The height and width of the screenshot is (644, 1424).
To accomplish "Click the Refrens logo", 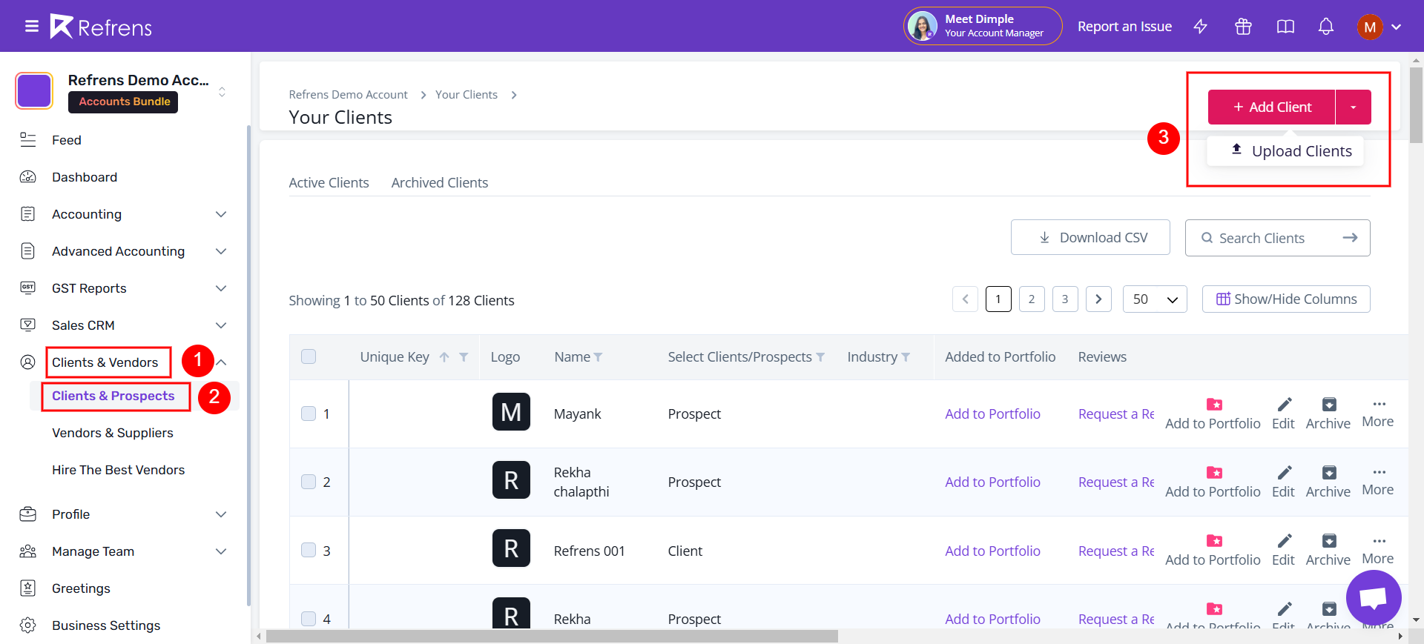I will point(101,27).
